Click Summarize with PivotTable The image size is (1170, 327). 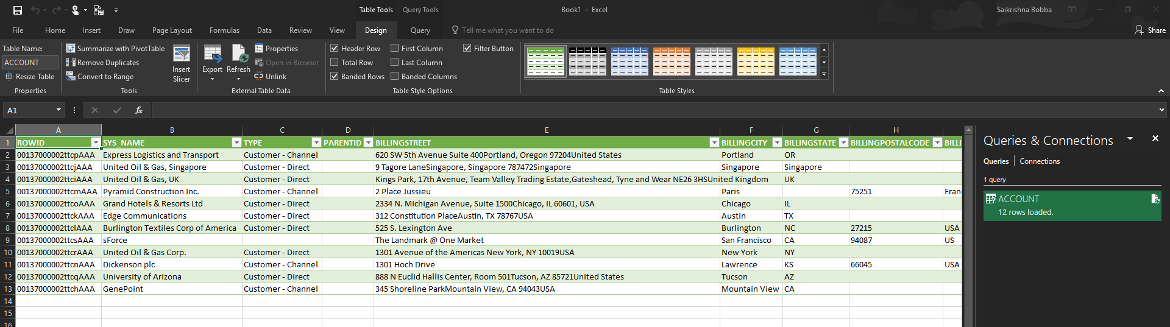115,48
